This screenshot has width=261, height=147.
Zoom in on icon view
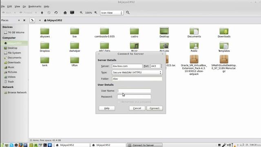(x=96, y=13)
